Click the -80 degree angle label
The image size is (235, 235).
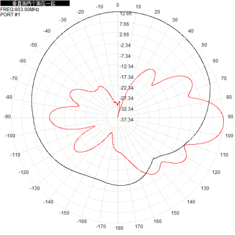tap(9, 97)
